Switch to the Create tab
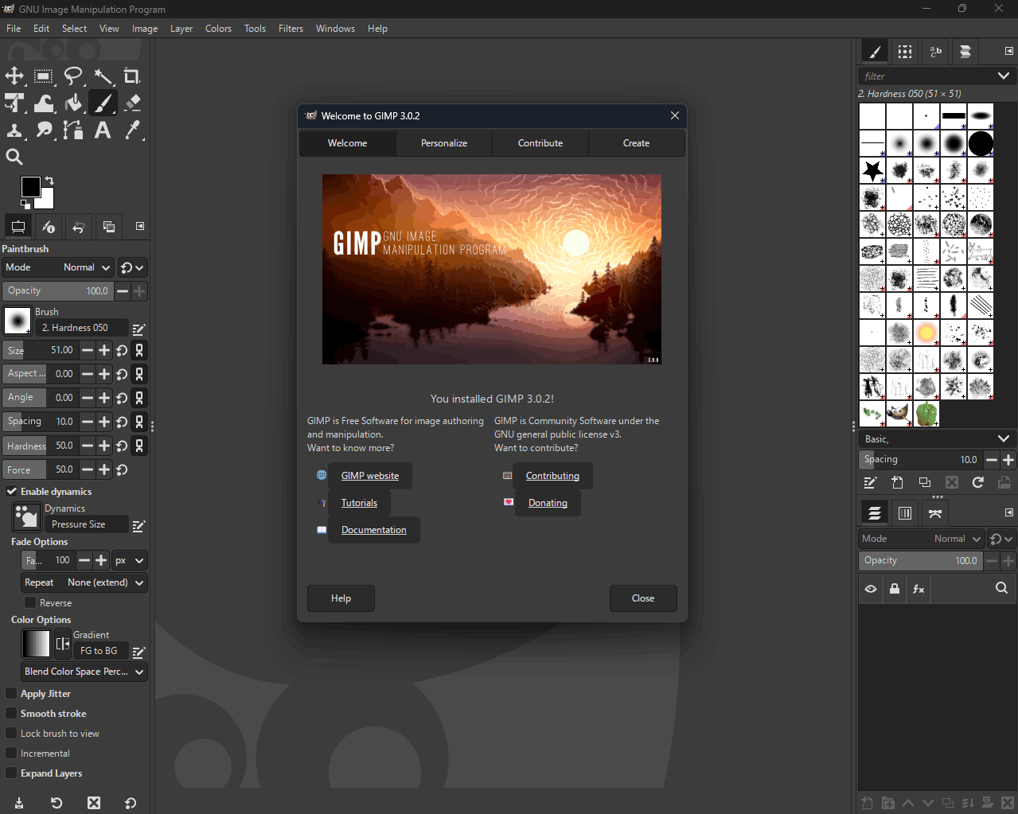The height and width of the screenshot is (814, 1018). pyautogui.click(x=636, y=143)
